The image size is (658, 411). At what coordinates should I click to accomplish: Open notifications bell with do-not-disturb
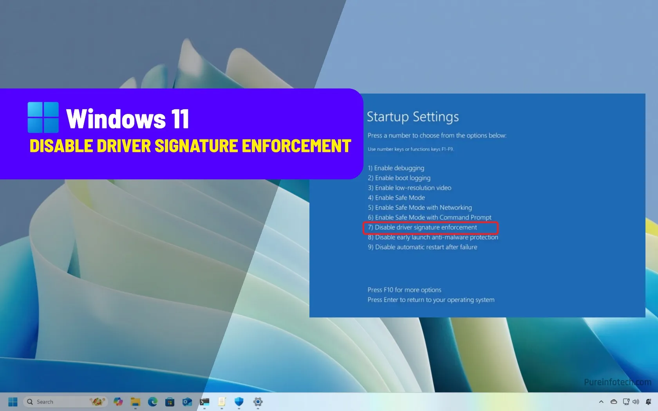pyautogui.click(x=649, y=402)
